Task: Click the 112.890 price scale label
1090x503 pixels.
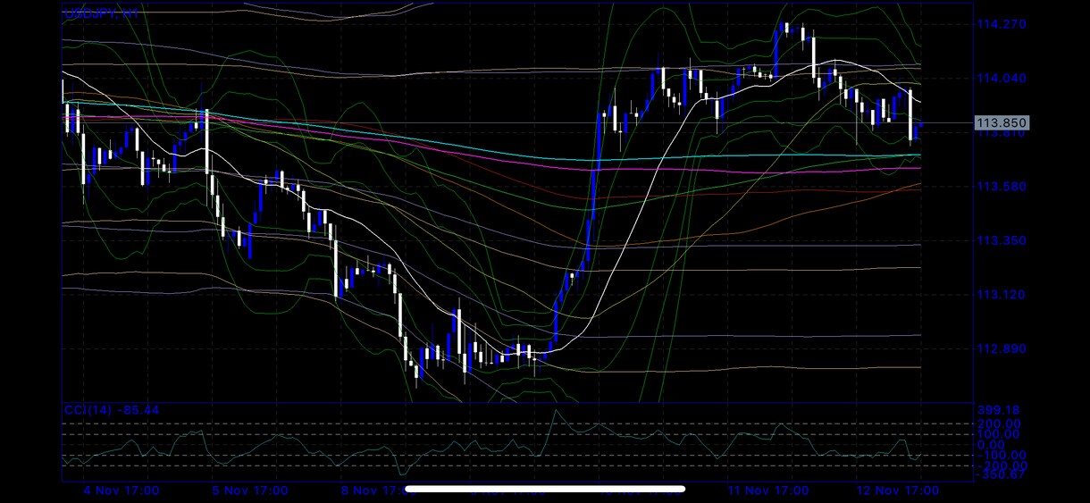Action: point(1002,349)
